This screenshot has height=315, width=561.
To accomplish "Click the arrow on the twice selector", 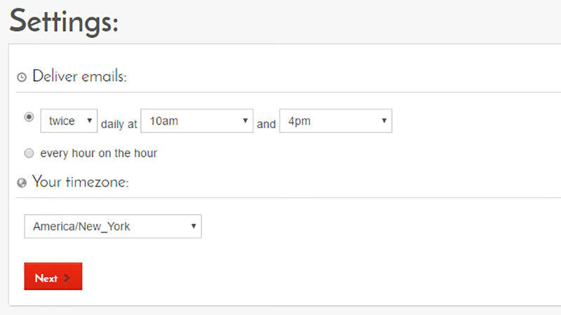I will 89,120.
